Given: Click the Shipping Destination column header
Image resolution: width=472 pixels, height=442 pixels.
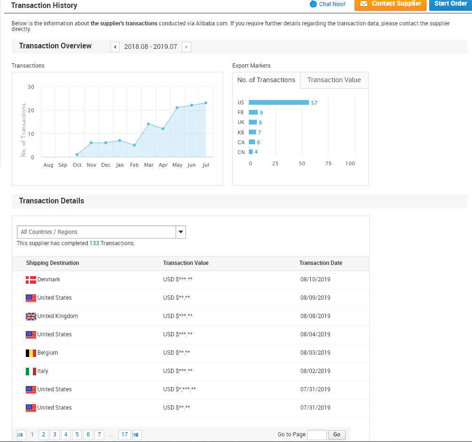Looking at the screenshot, I should pyautogui.click(x=53, y=263).
